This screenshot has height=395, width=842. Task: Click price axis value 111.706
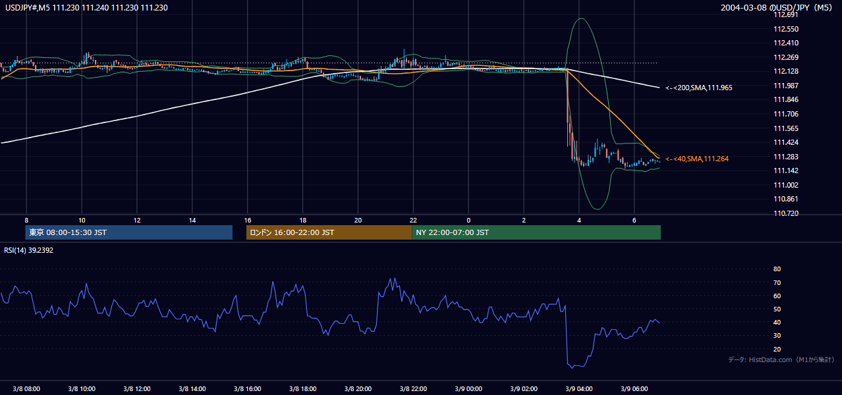pos(785,114)
